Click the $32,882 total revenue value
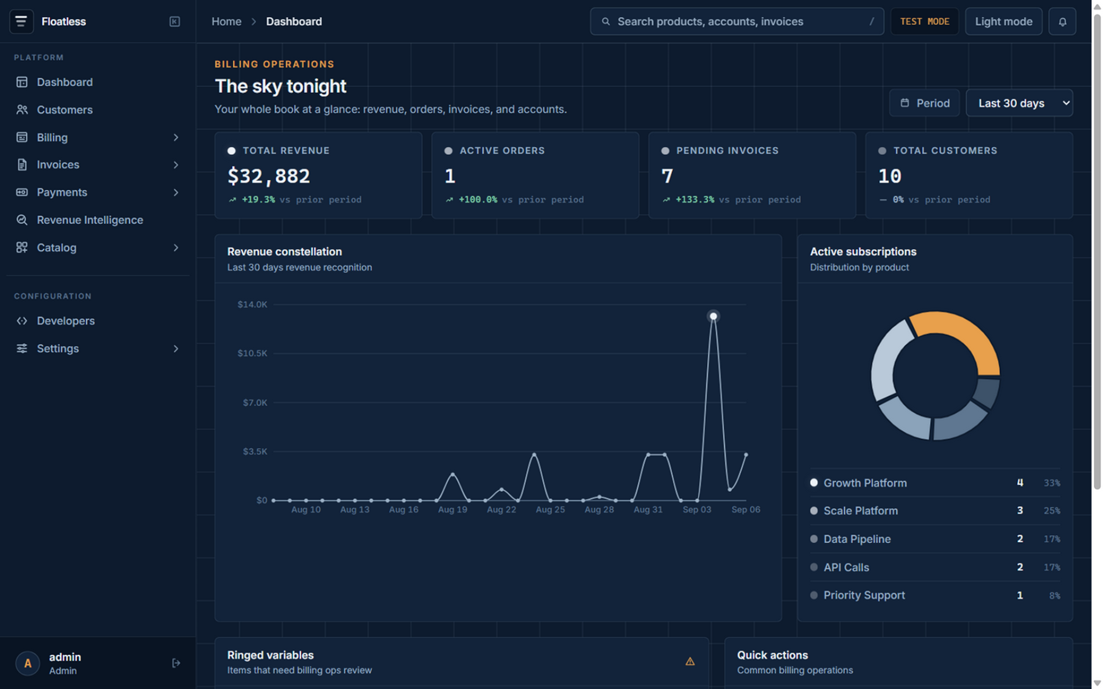1103x689 pixels. (x=268, y=176)
